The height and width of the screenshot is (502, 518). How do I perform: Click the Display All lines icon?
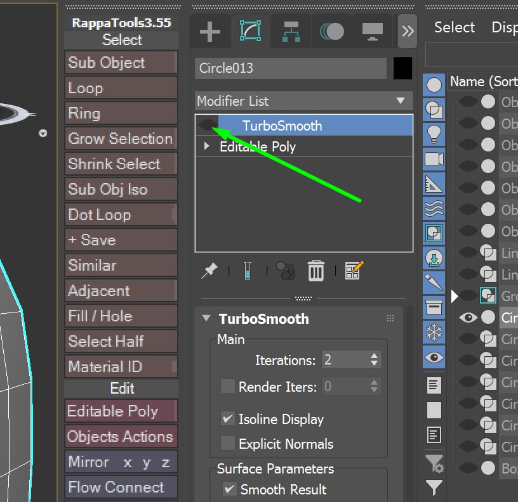(434, 385)
